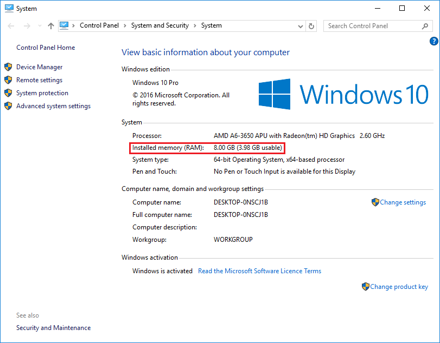Image resolution: width=440 pixels, height=343 pixels.
Task: Select the WORKGROUP value text
Action: point(233,240)
